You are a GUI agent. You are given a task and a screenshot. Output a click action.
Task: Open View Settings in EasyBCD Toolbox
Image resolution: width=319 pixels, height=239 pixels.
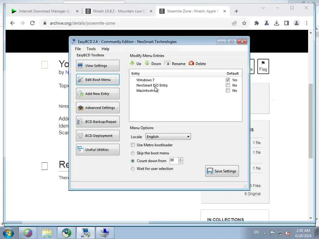click(98, 65)
